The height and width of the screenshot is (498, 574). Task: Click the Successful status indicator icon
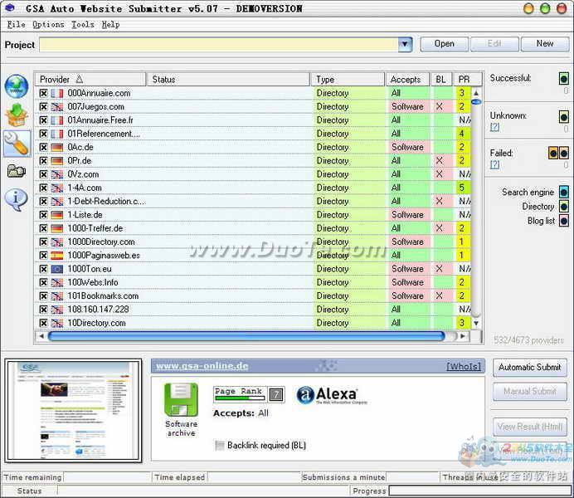tap(564, 78)
